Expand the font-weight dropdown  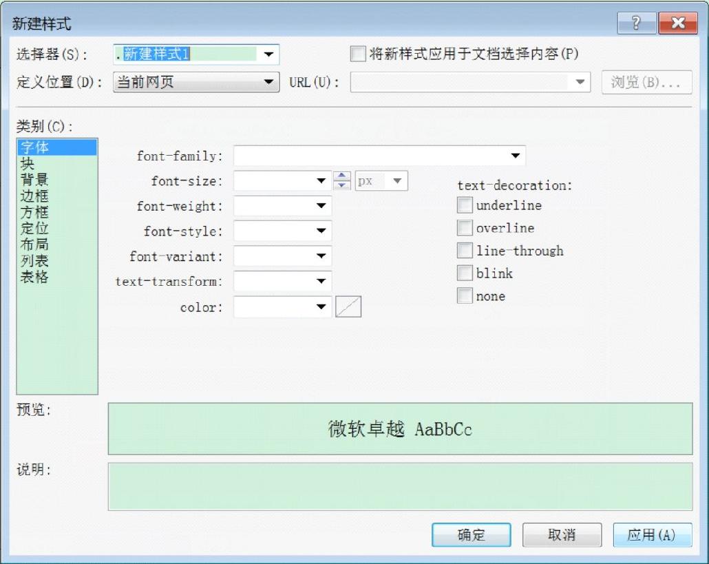click(x=321, y=206)
